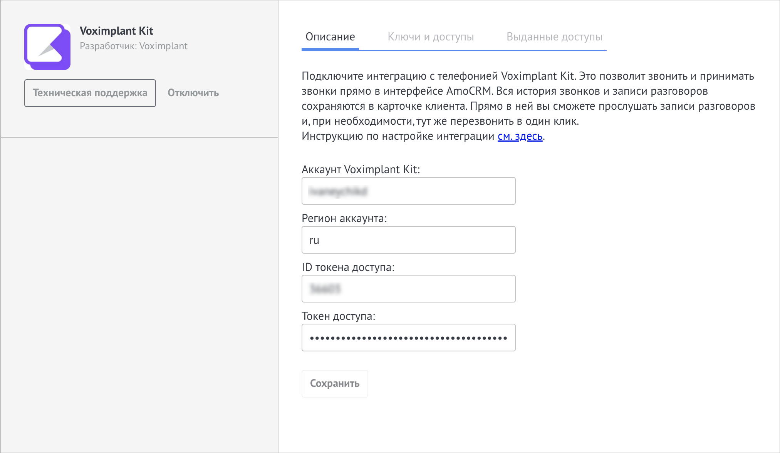780x453 pixels.
Task: Click the ID токена доступа: label
Action: [x=348, y=267]
